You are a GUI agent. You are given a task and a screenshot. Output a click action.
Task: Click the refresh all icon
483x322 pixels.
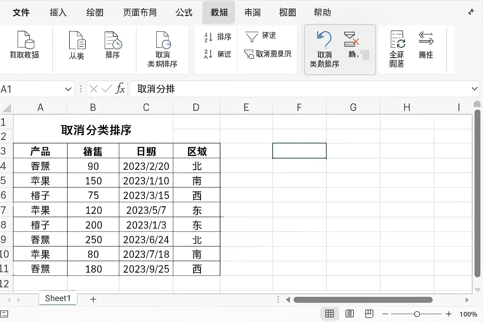(x=397, y=39)
